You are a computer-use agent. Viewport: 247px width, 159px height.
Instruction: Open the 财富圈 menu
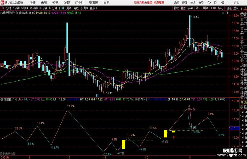(x=94, y=3)
